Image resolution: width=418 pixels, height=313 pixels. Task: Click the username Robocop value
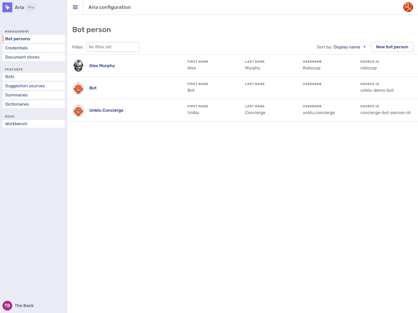pos(311,68)
